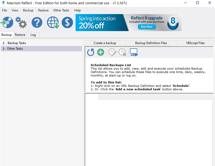Viewport: 215px width, 166px height.
Task: Open the Backup menu in the menu bar
Action: click(28, 10)
